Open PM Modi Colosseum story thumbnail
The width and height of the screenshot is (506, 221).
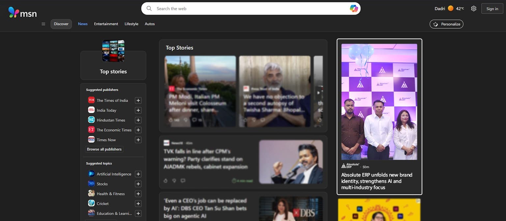coord(200,91)
